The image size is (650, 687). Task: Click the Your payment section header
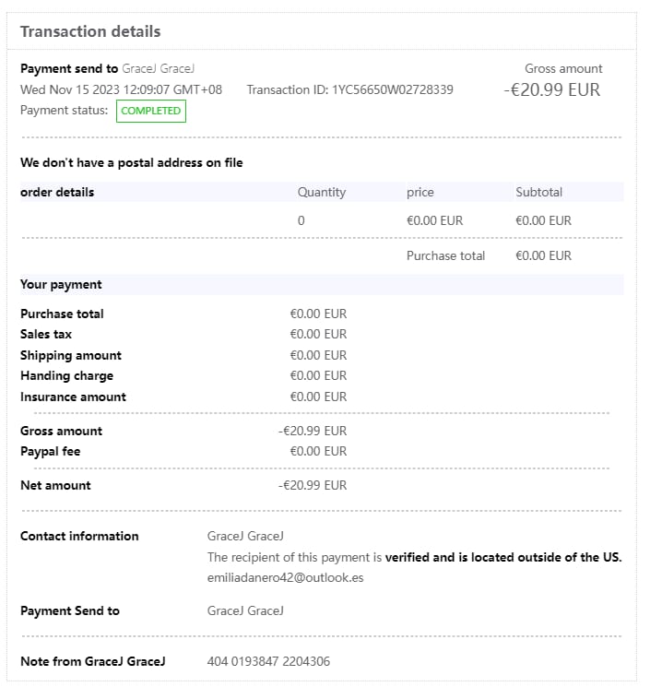point(61,284)
